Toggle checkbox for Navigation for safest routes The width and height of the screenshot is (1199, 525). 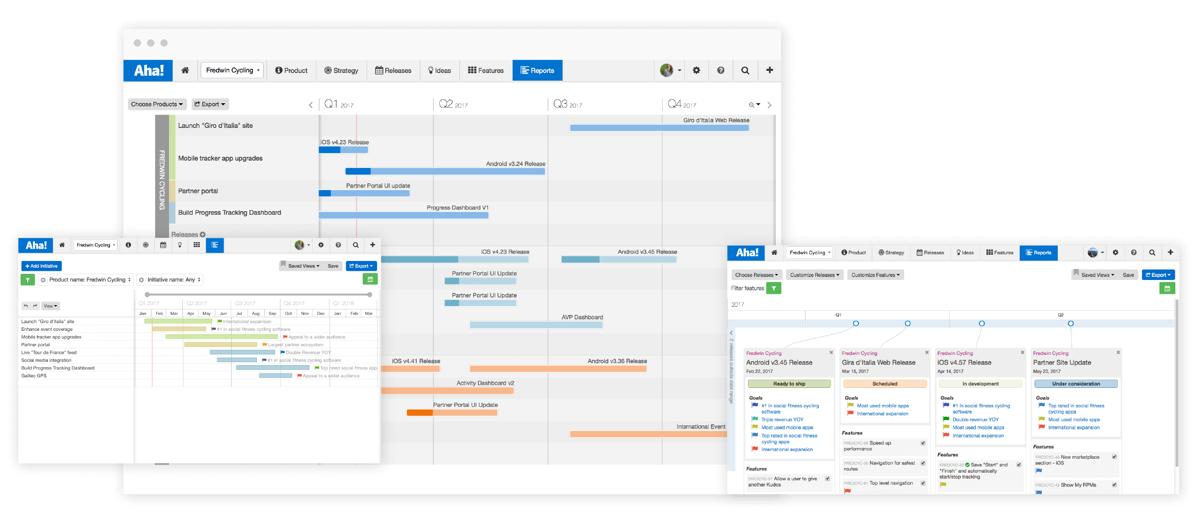(923, 463)
